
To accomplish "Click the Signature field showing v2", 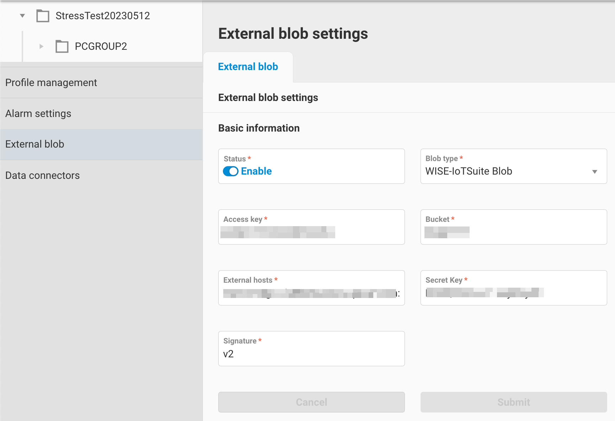I will click(311, 354).
